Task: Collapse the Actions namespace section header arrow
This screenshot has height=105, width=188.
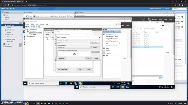Action: 120,32
